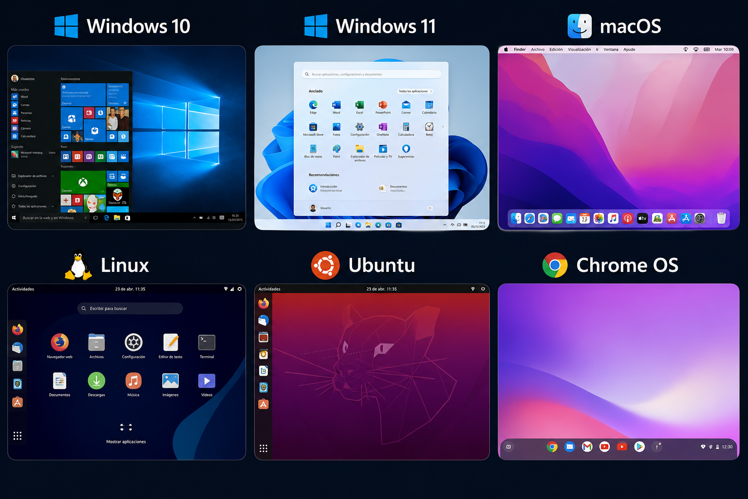Expand Explorador de archivos in Windows 10 Start
748x499 pixels.
[53, 176]
